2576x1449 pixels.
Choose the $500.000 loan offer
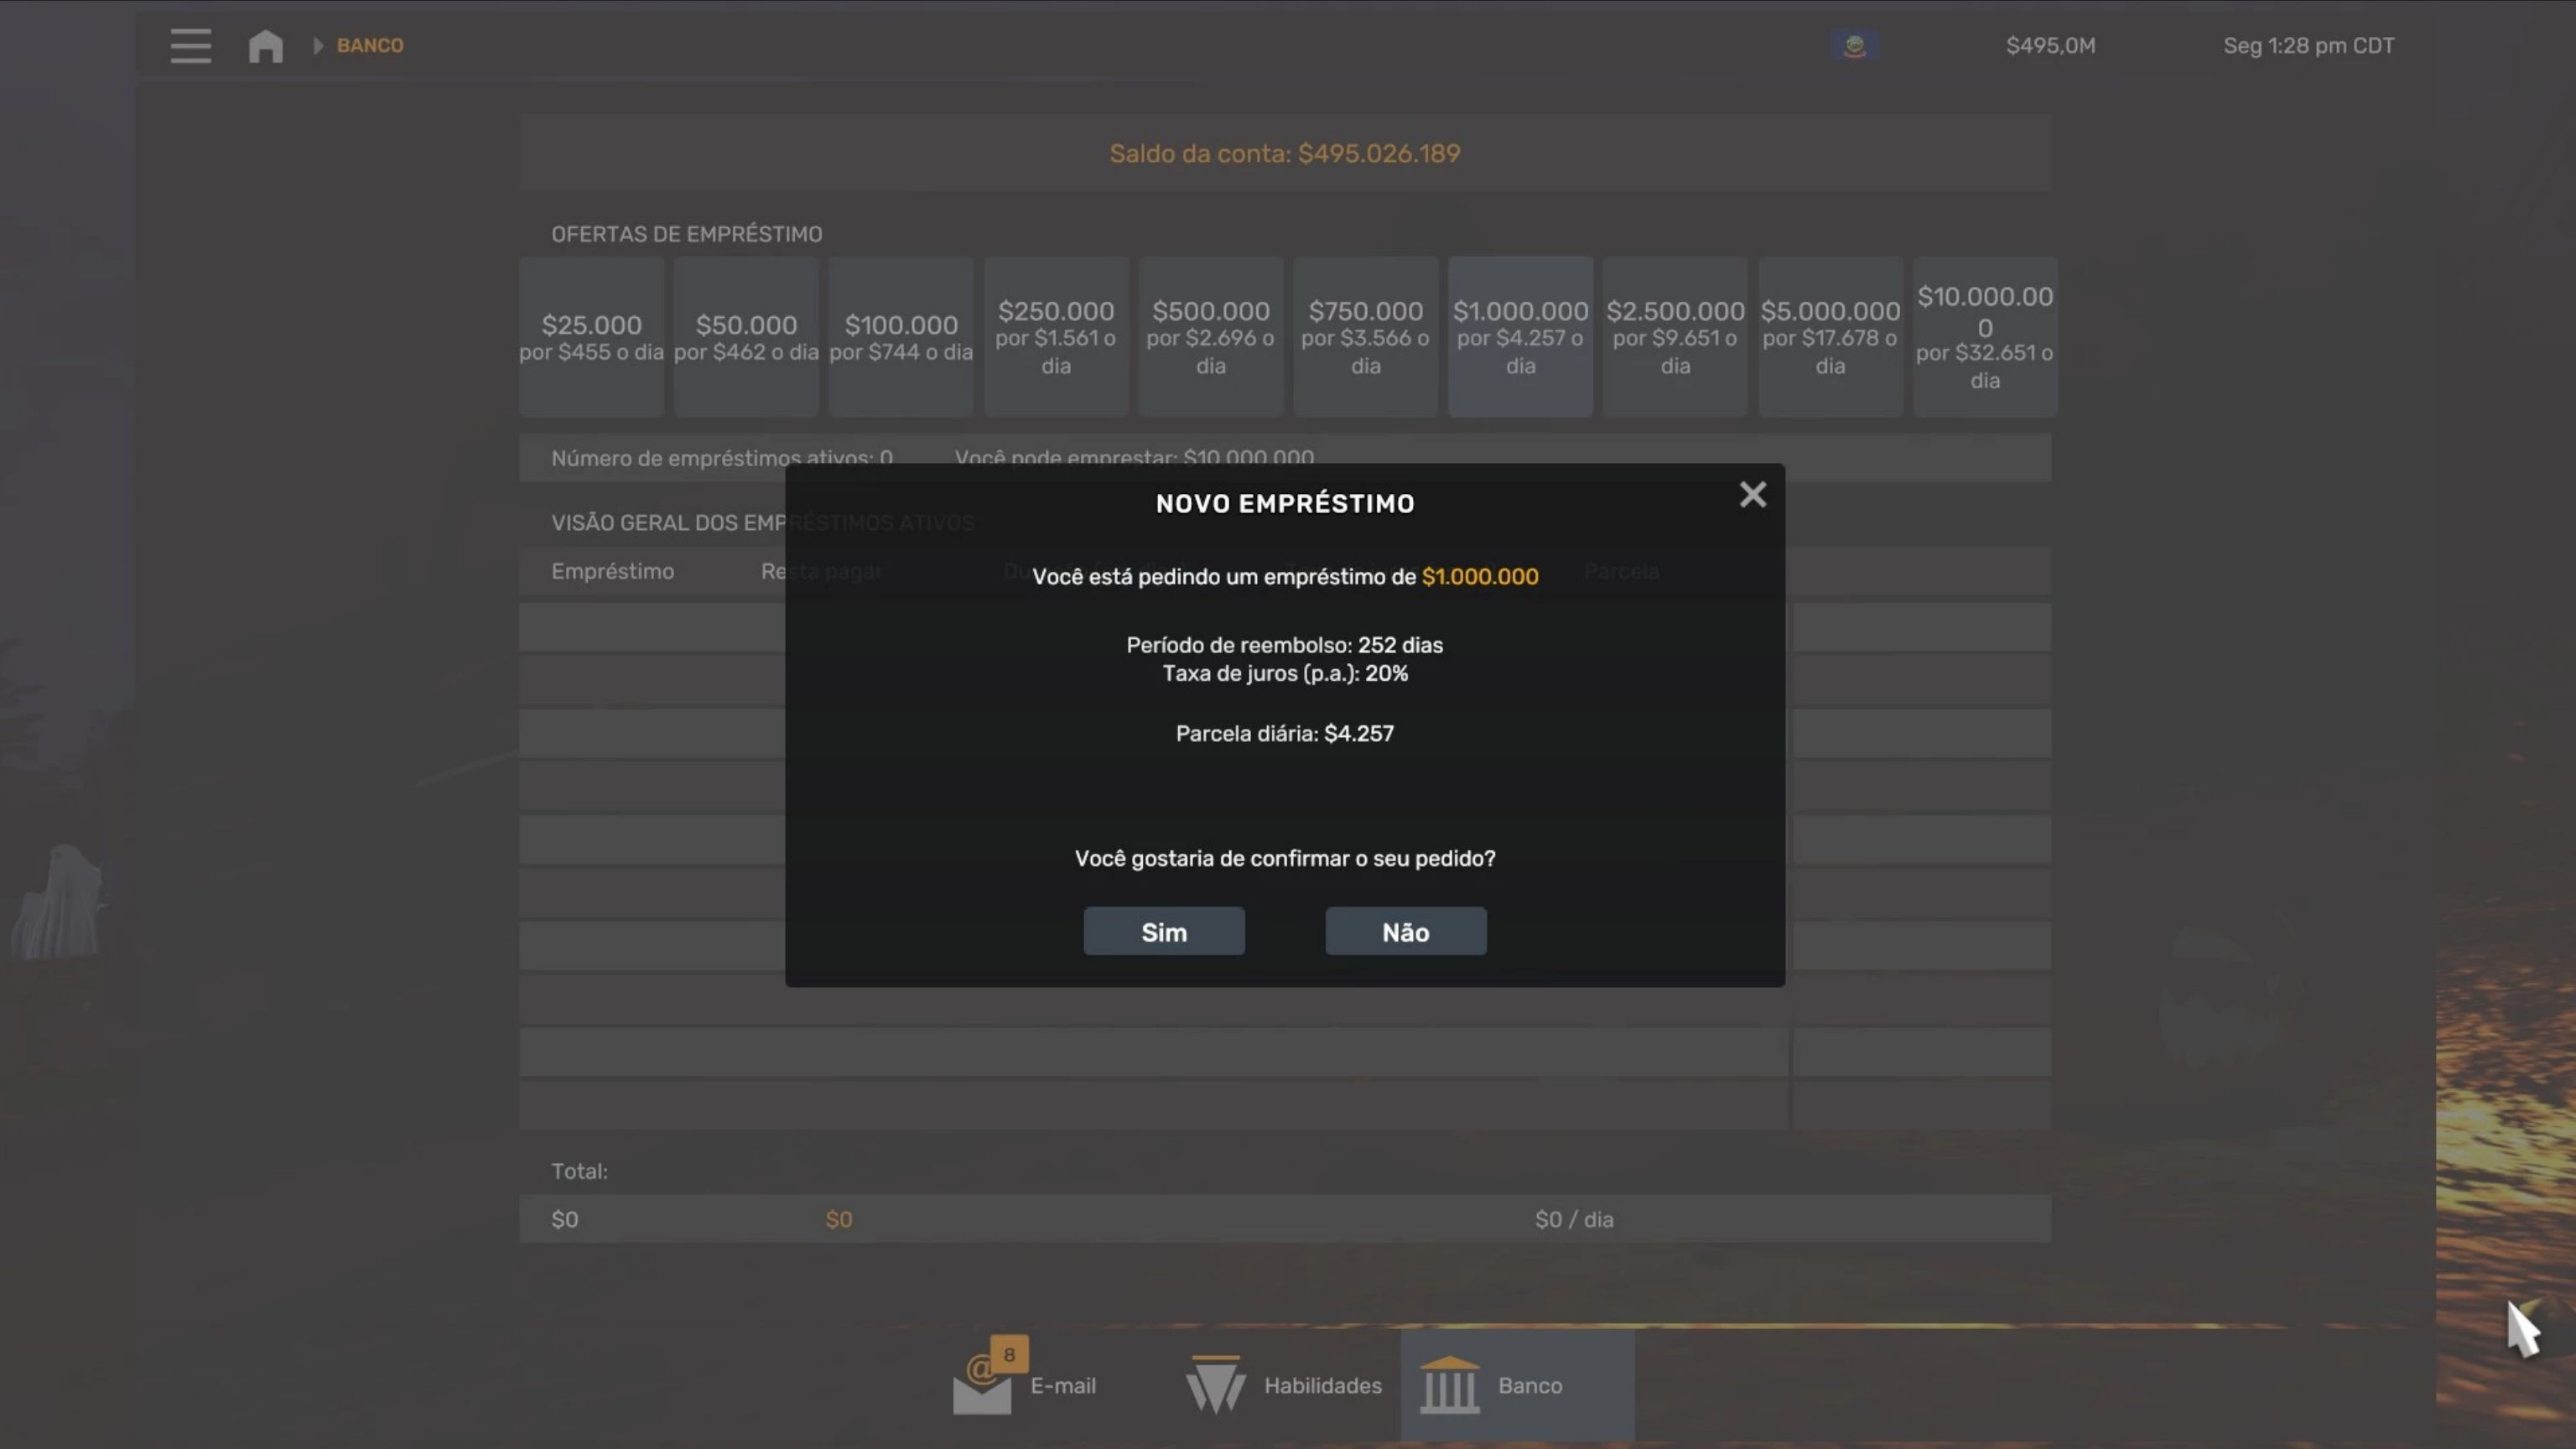[x=1210, y=337]
